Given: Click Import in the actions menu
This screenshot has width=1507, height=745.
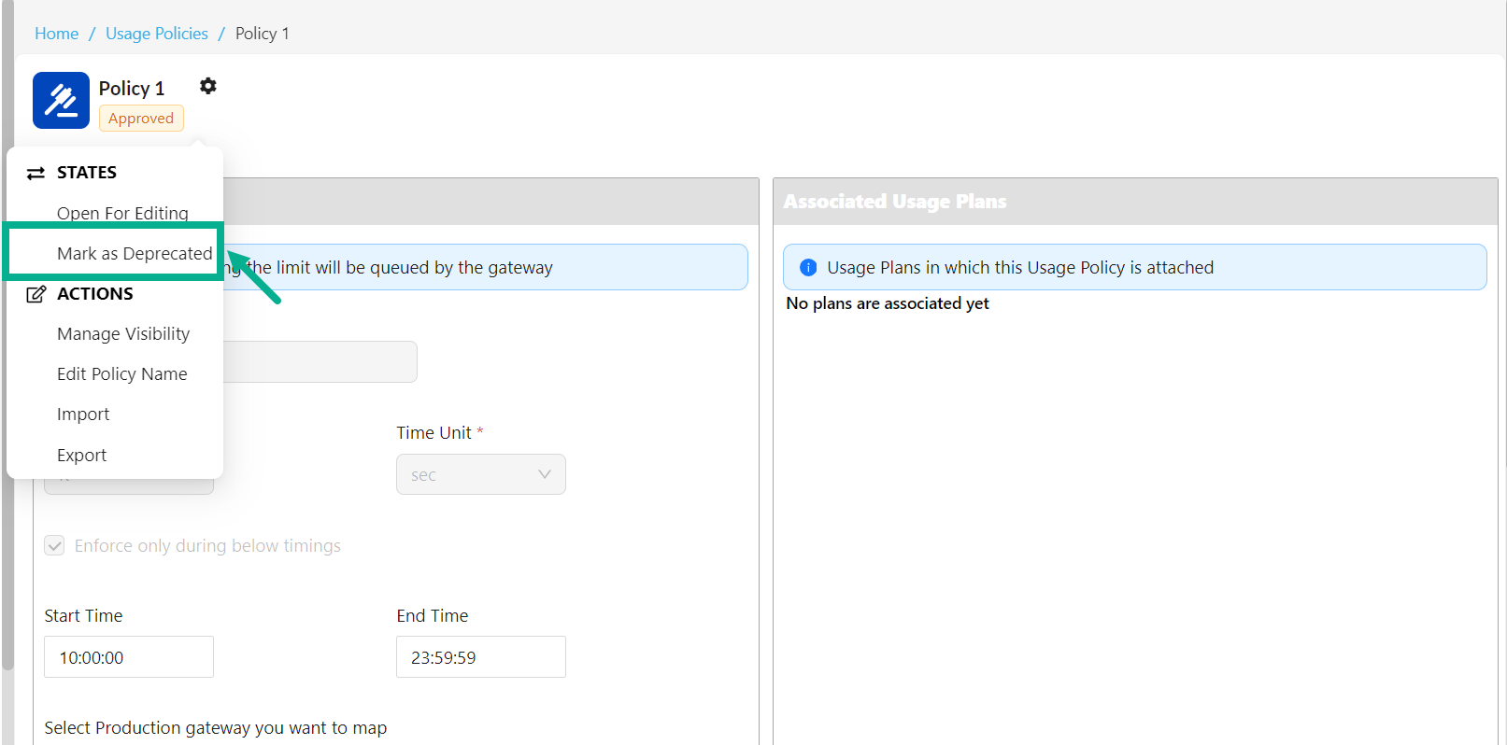Looking at the screenshot, I should (83, 414).
